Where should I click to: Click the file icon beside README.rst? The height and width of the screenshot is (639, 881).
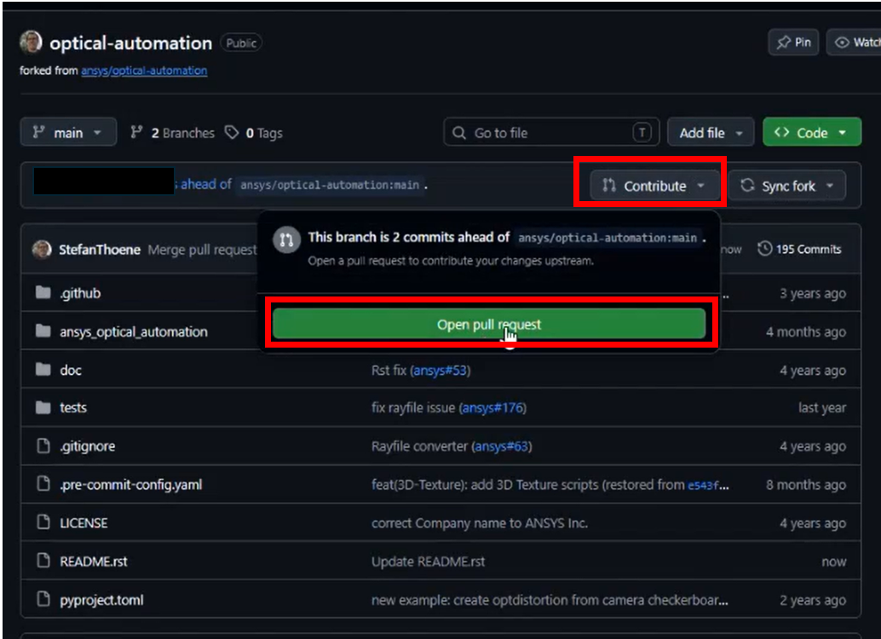(43, 561)
